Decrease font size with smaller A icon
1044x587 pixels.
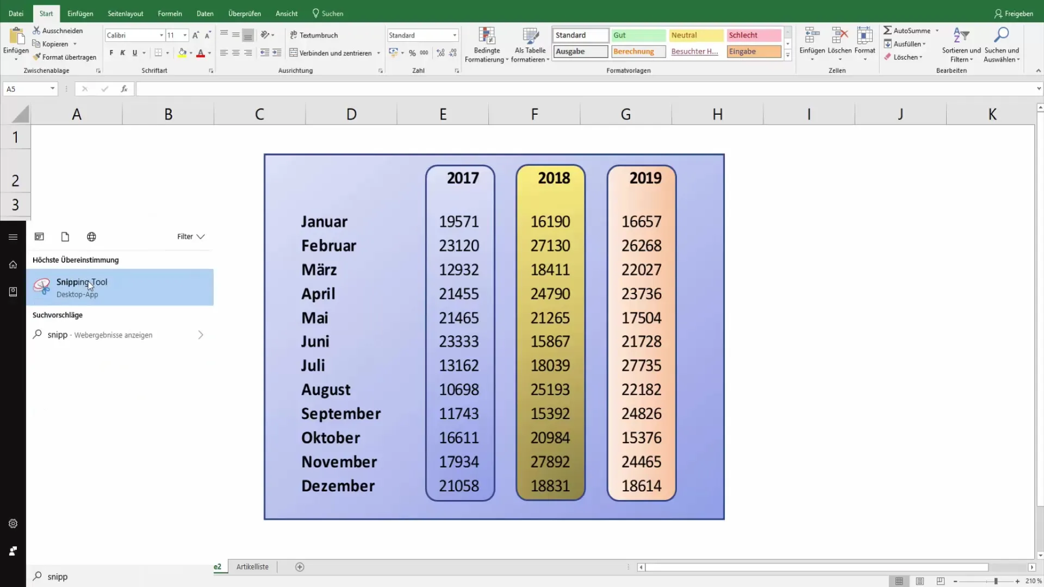point(208,35)
